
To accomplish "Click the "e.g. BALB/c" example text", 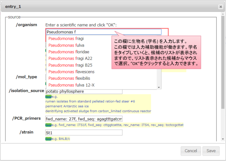I will point(61,139).
